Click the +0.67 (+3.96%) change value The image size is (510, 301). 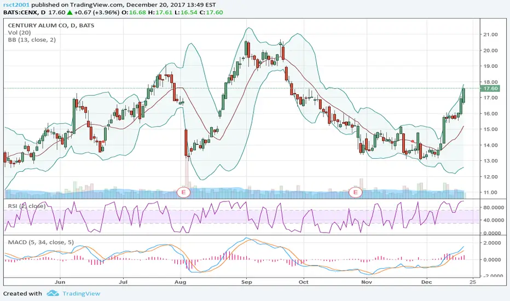(x=97, y=13)
